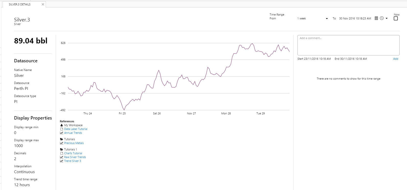Click the trend line peak near Mon 28
Viewport: 407px width, 190px height.
point(240,45)
